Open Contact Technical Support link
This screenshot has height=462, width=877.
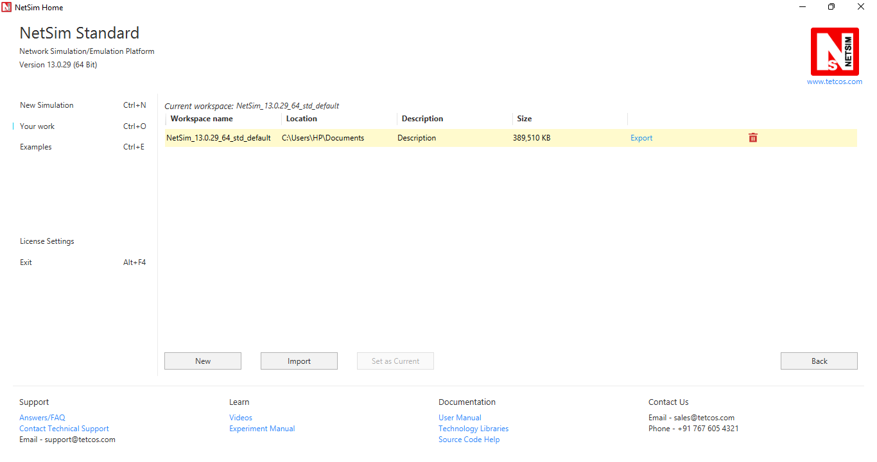(x=64, y=429)
